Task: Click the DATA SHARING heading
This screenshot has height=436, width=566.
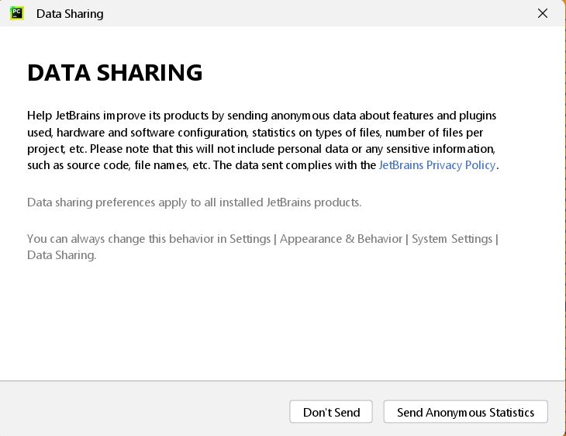Action: click(115, 73)
